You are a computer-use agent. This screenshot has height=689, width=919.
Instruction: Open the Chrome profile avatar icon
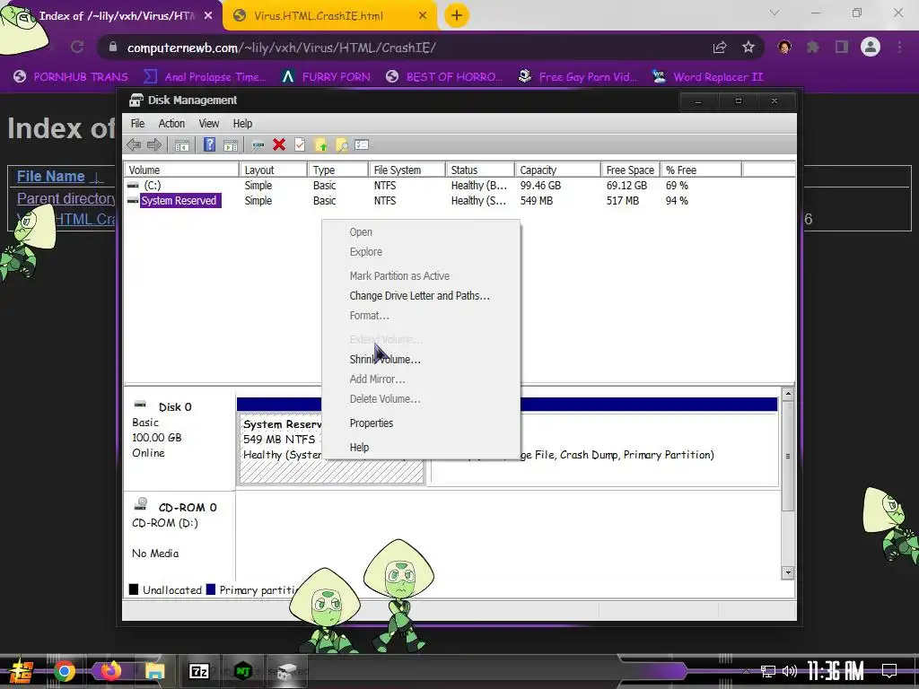(x=871, y=47)
